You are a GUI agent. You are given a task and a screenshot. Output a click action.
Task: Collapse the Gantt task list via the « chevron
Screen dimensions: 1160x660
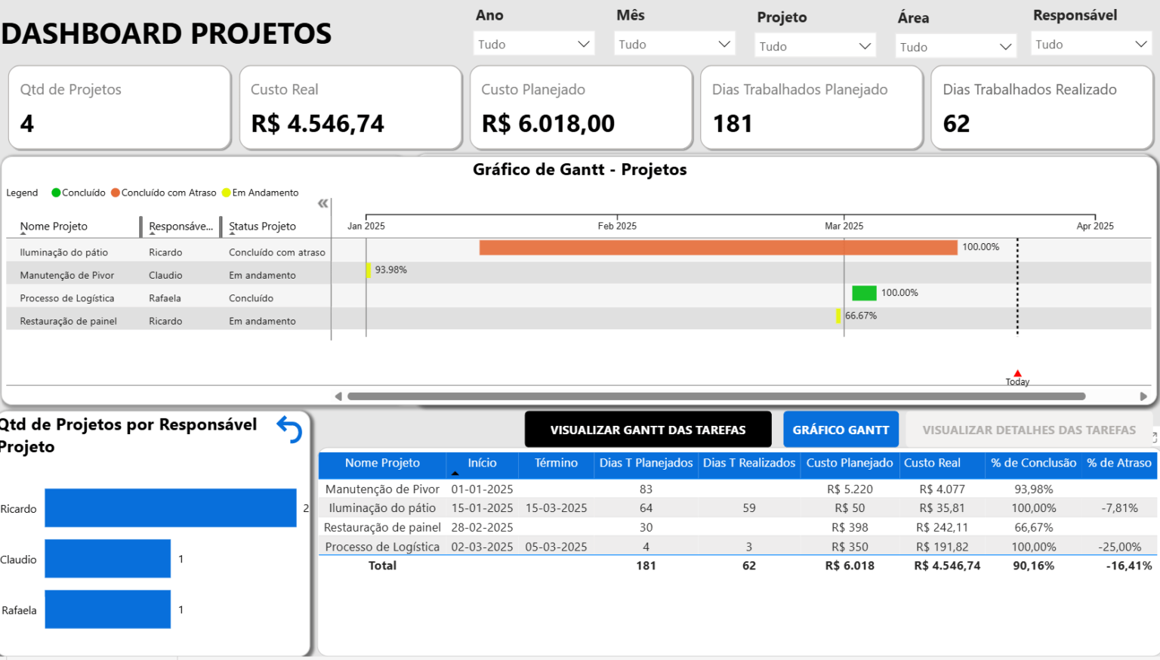tap(322, 203)
